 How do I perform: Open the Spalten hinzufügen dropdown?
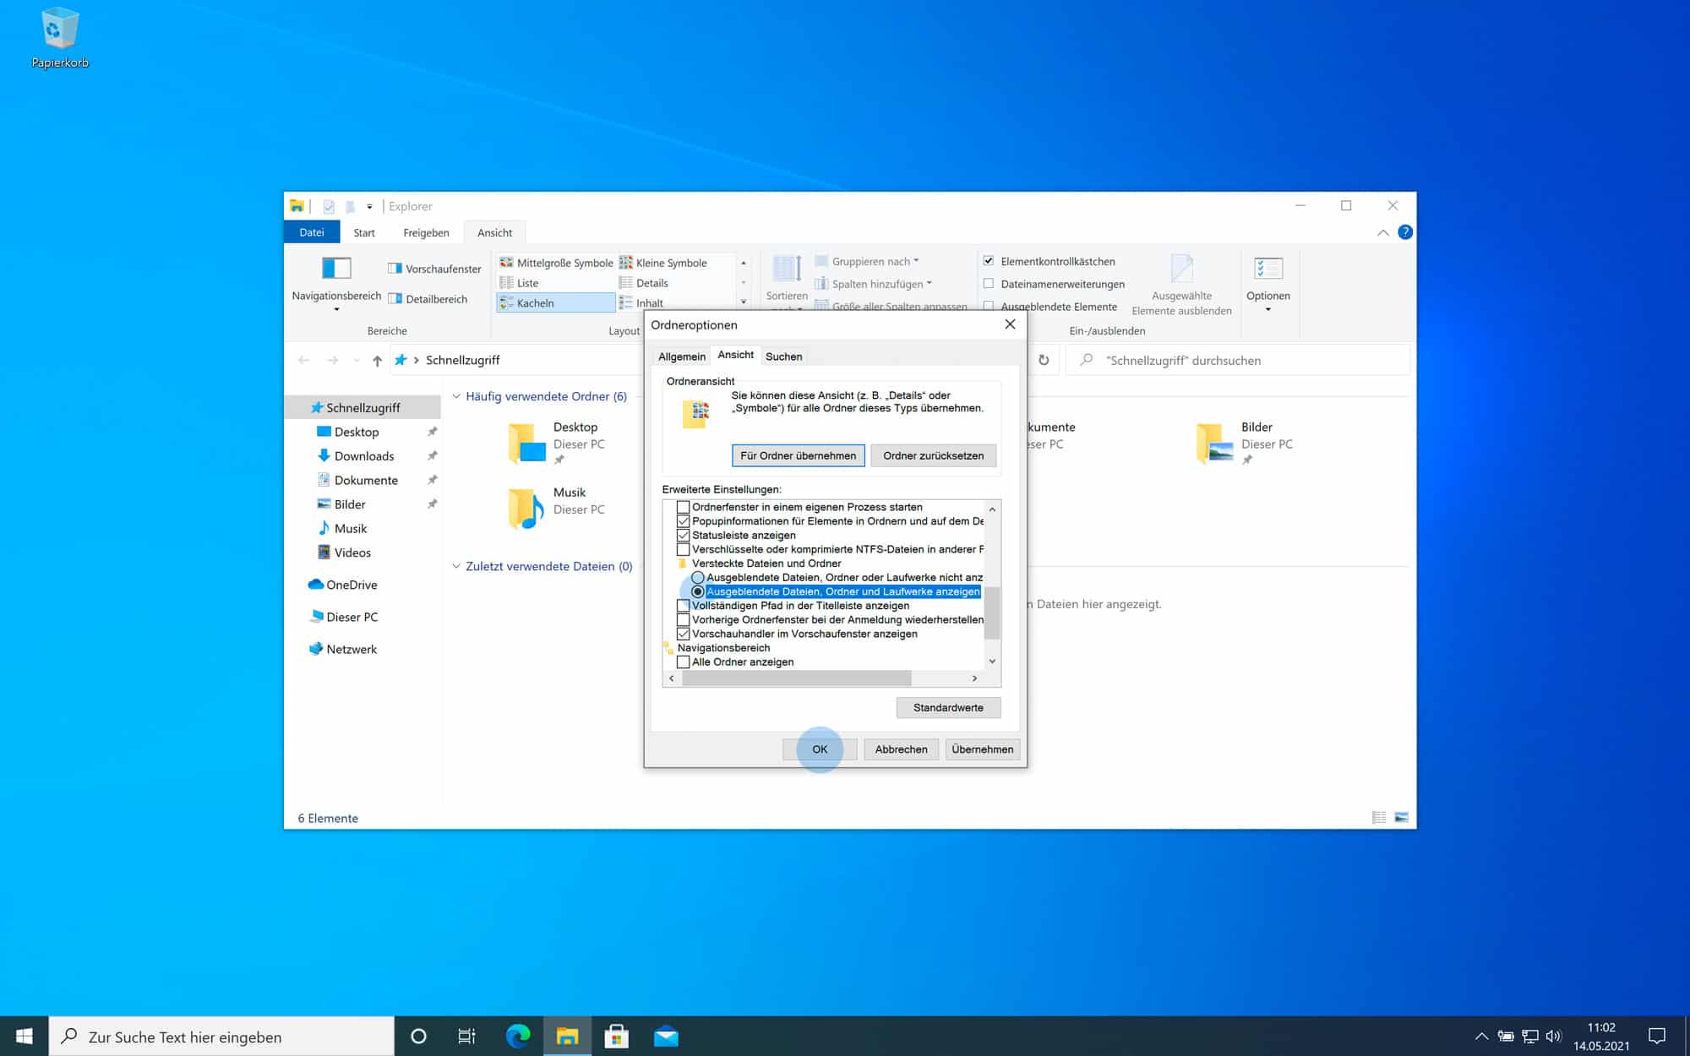pos(873,284)
